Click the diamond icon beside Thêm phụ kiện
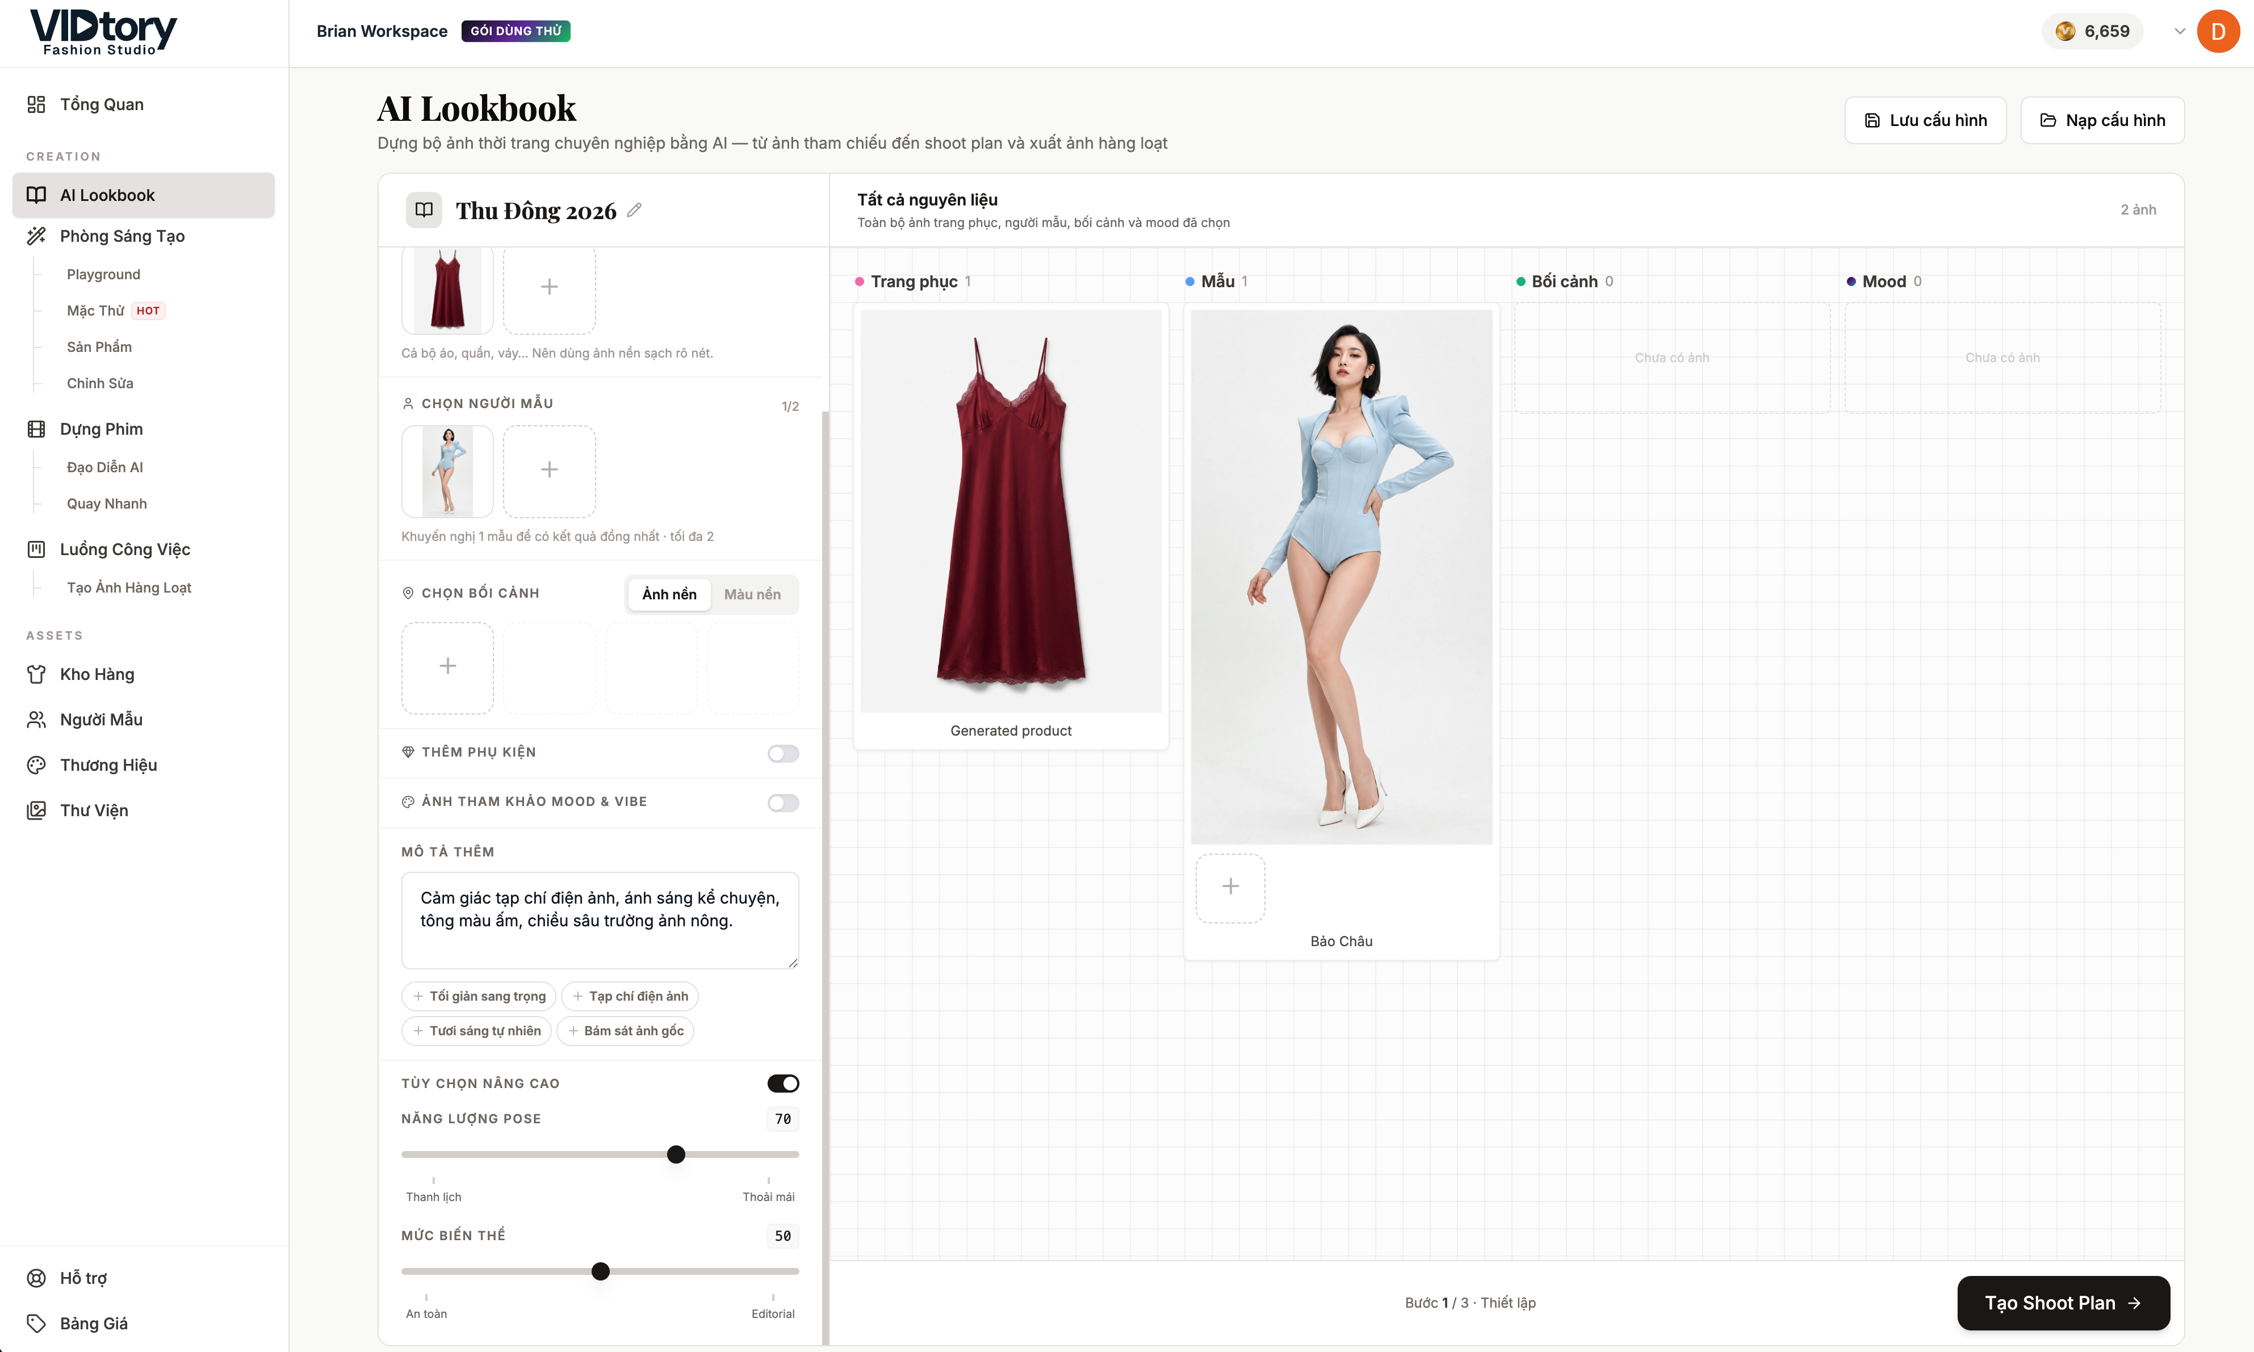The height and width of the screenshot is (1352, 2254). click(408, 753)
